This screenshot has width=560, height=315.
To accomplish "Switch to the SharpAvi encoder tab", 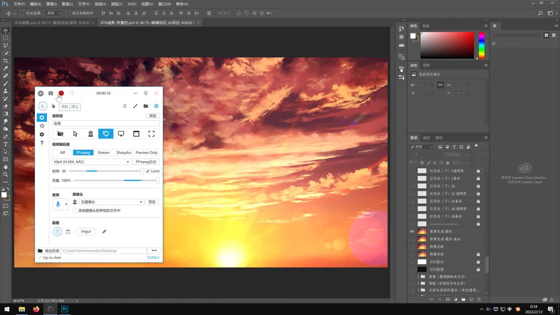I will 124,153.
